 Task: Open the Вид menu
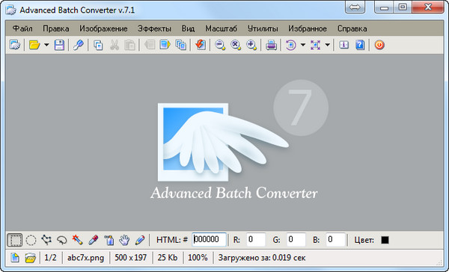[188, 28]
